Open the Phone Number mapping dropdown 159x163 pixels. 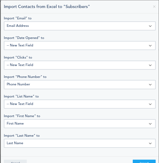point(79,84)
